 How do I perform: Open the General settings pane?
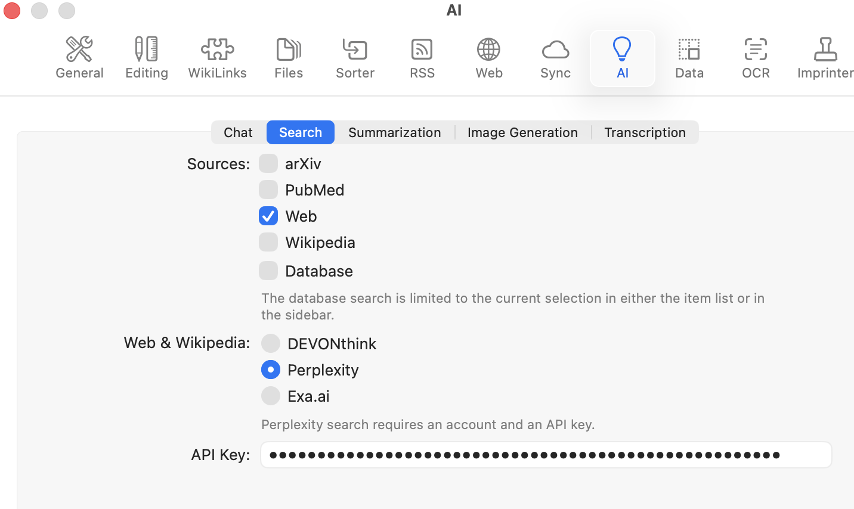(79, 58)
